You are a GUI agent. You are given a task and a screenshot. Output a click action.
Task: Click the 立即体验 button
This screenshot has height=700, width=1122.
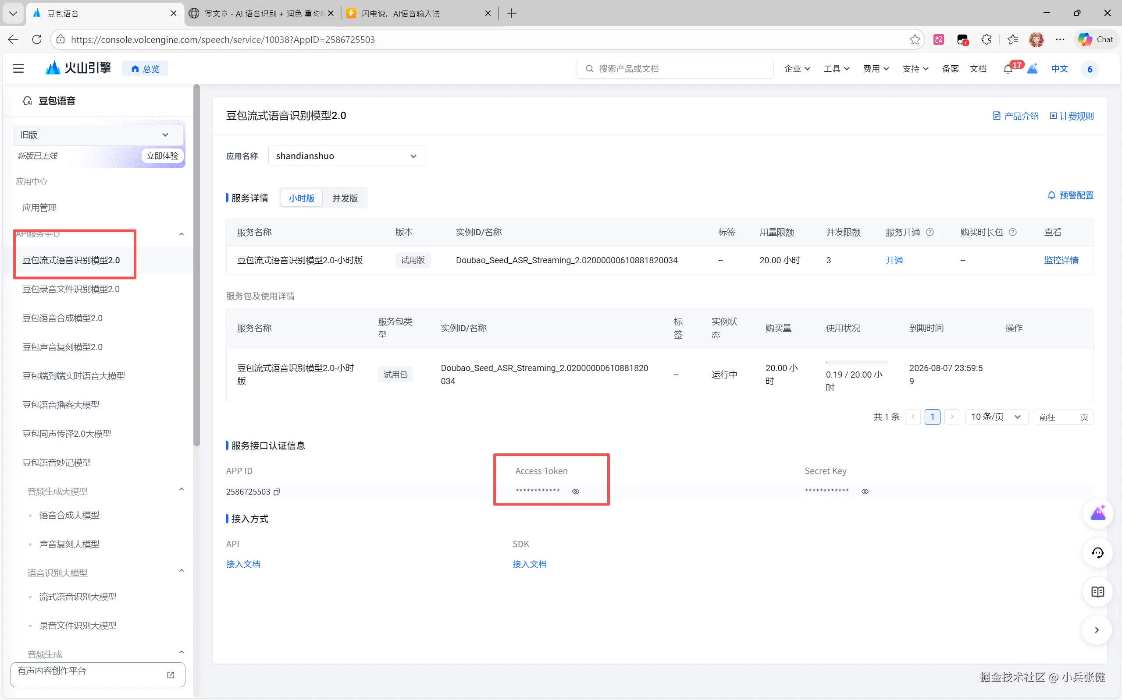(162, 156)
